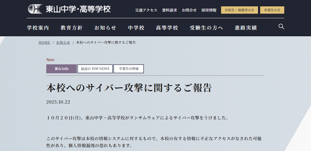
Task: Open 採用情報 link
Action: [x=209, y=10]
